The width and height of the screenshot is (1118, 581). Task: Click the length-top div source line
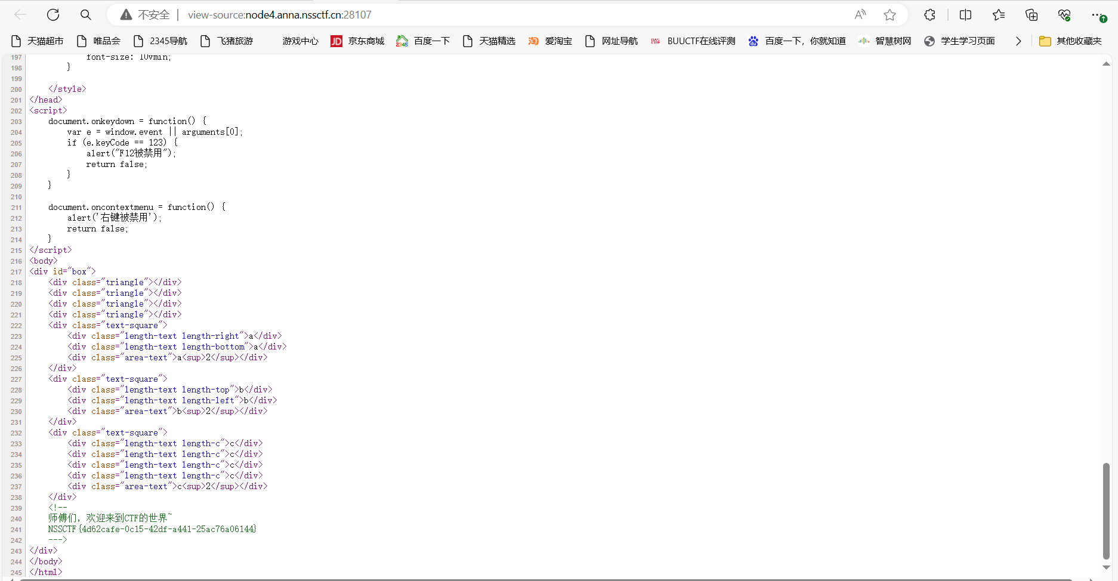[x=170, y=390]
